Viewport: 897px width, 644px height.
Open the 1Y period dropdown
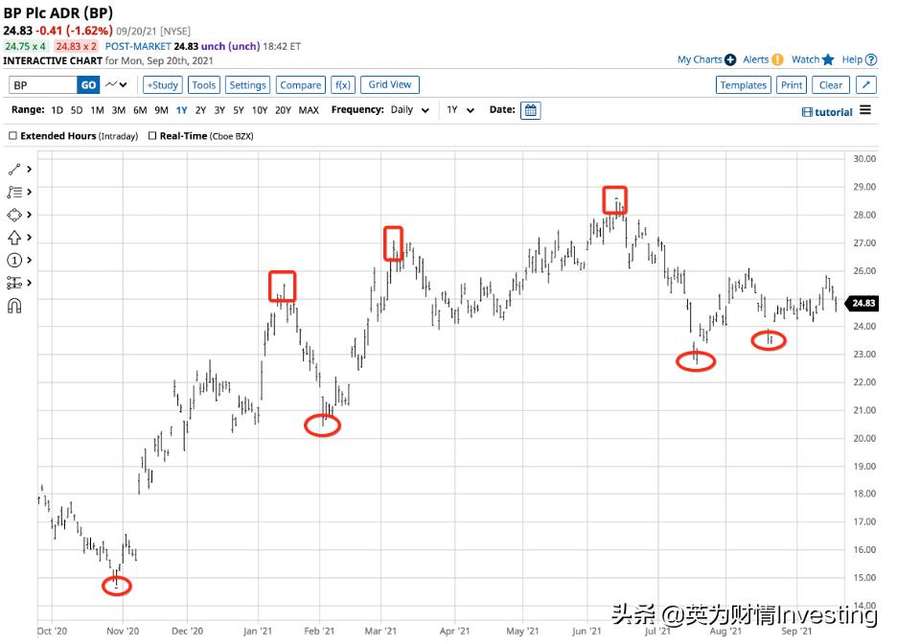pos(461,110)
